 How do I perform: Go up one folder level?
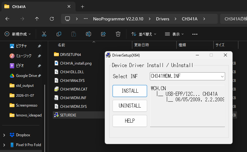click(x=37, y=19)
